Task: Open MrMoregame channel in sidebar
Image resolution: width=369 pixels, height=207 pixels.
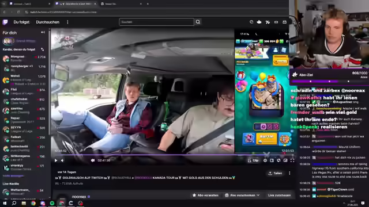Action: pyautogui.click(x=24, y=158)
